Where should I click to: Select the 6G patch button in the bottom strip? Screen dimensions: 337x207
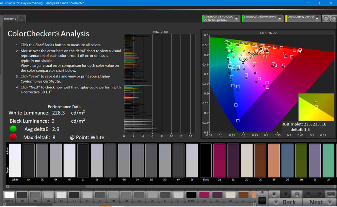[139, 197]
